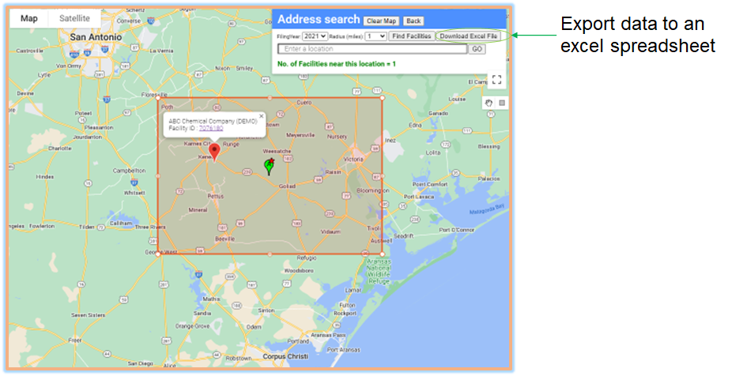Switch to the Map view tab
This screenshot has width=747, height=376.
coord(28,18)
